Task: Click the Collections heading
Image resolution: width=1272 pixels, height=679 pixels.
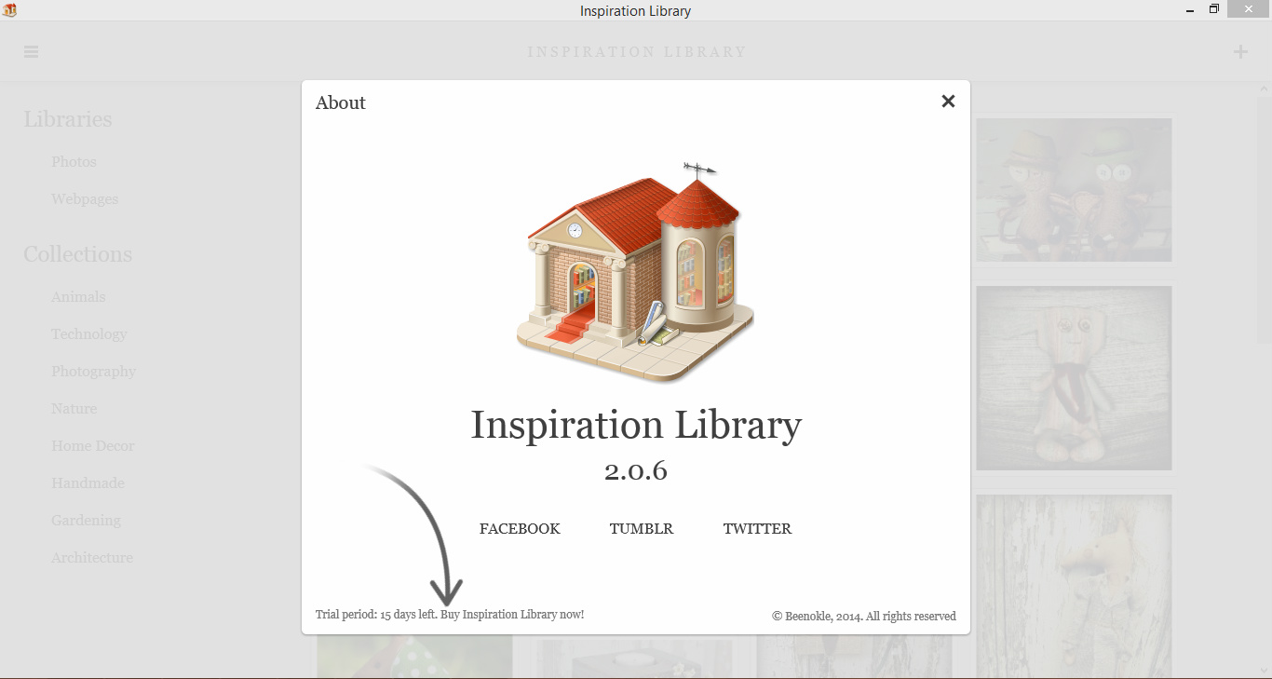Action: click(x=77, y=254)
